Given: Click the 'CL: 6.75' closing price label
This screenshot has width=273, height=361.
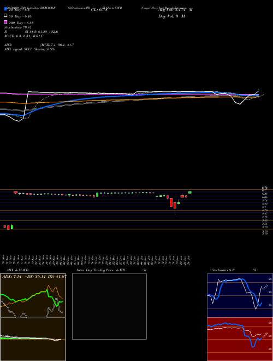Looking at the screenshot, I should click(99, 10).
